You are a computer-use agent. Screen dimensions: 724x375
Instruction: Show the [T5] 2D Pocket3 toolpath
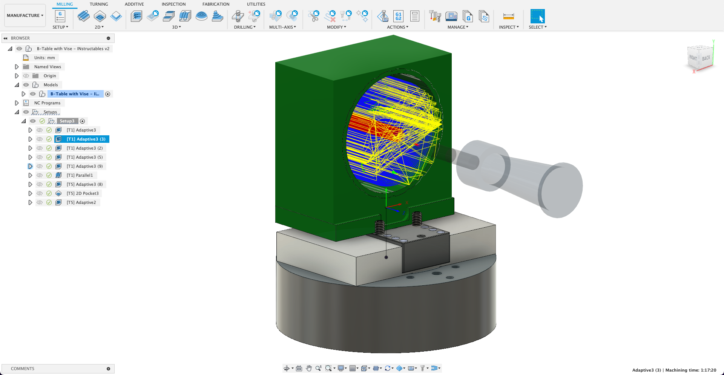40,193
